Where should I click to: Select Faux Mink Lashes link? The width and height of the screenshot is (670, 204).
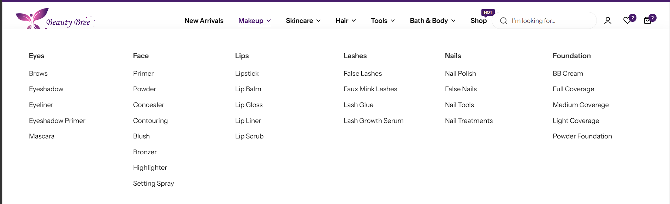point(370,89)
